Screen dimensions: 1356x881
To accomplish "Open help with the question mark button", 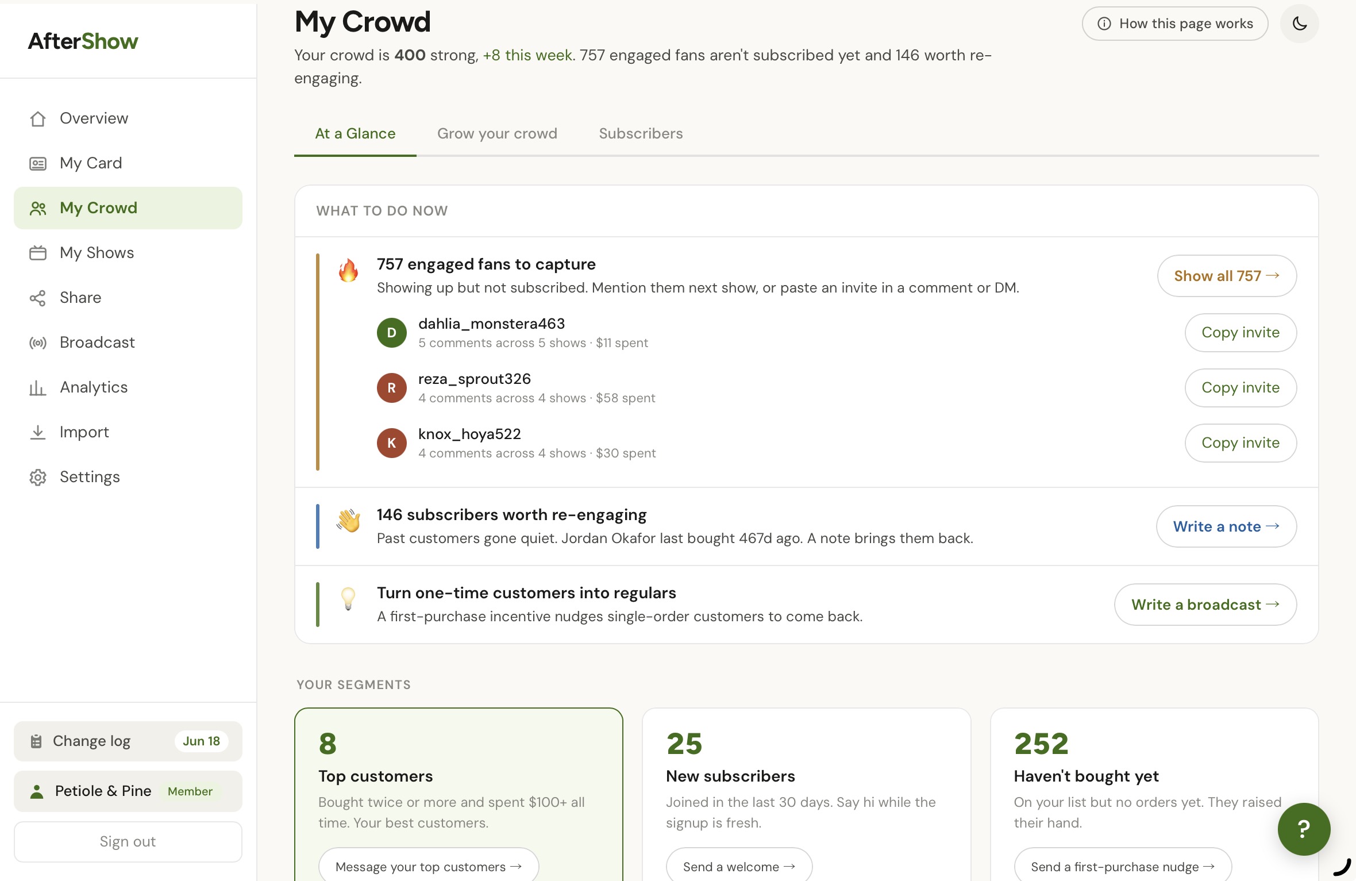I will coord(1304,829).
